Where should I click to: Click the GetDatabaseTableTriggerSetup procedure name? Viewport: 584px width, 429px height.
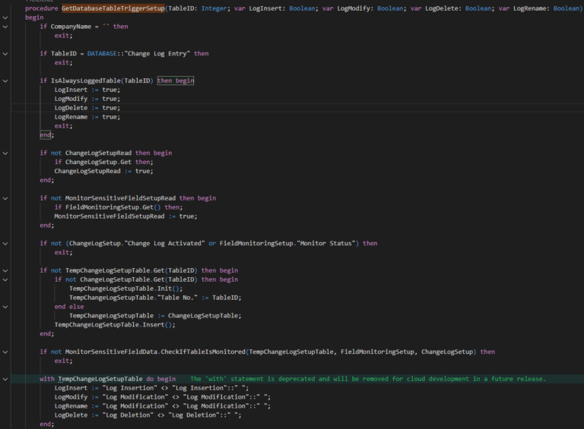pos(112,8)
